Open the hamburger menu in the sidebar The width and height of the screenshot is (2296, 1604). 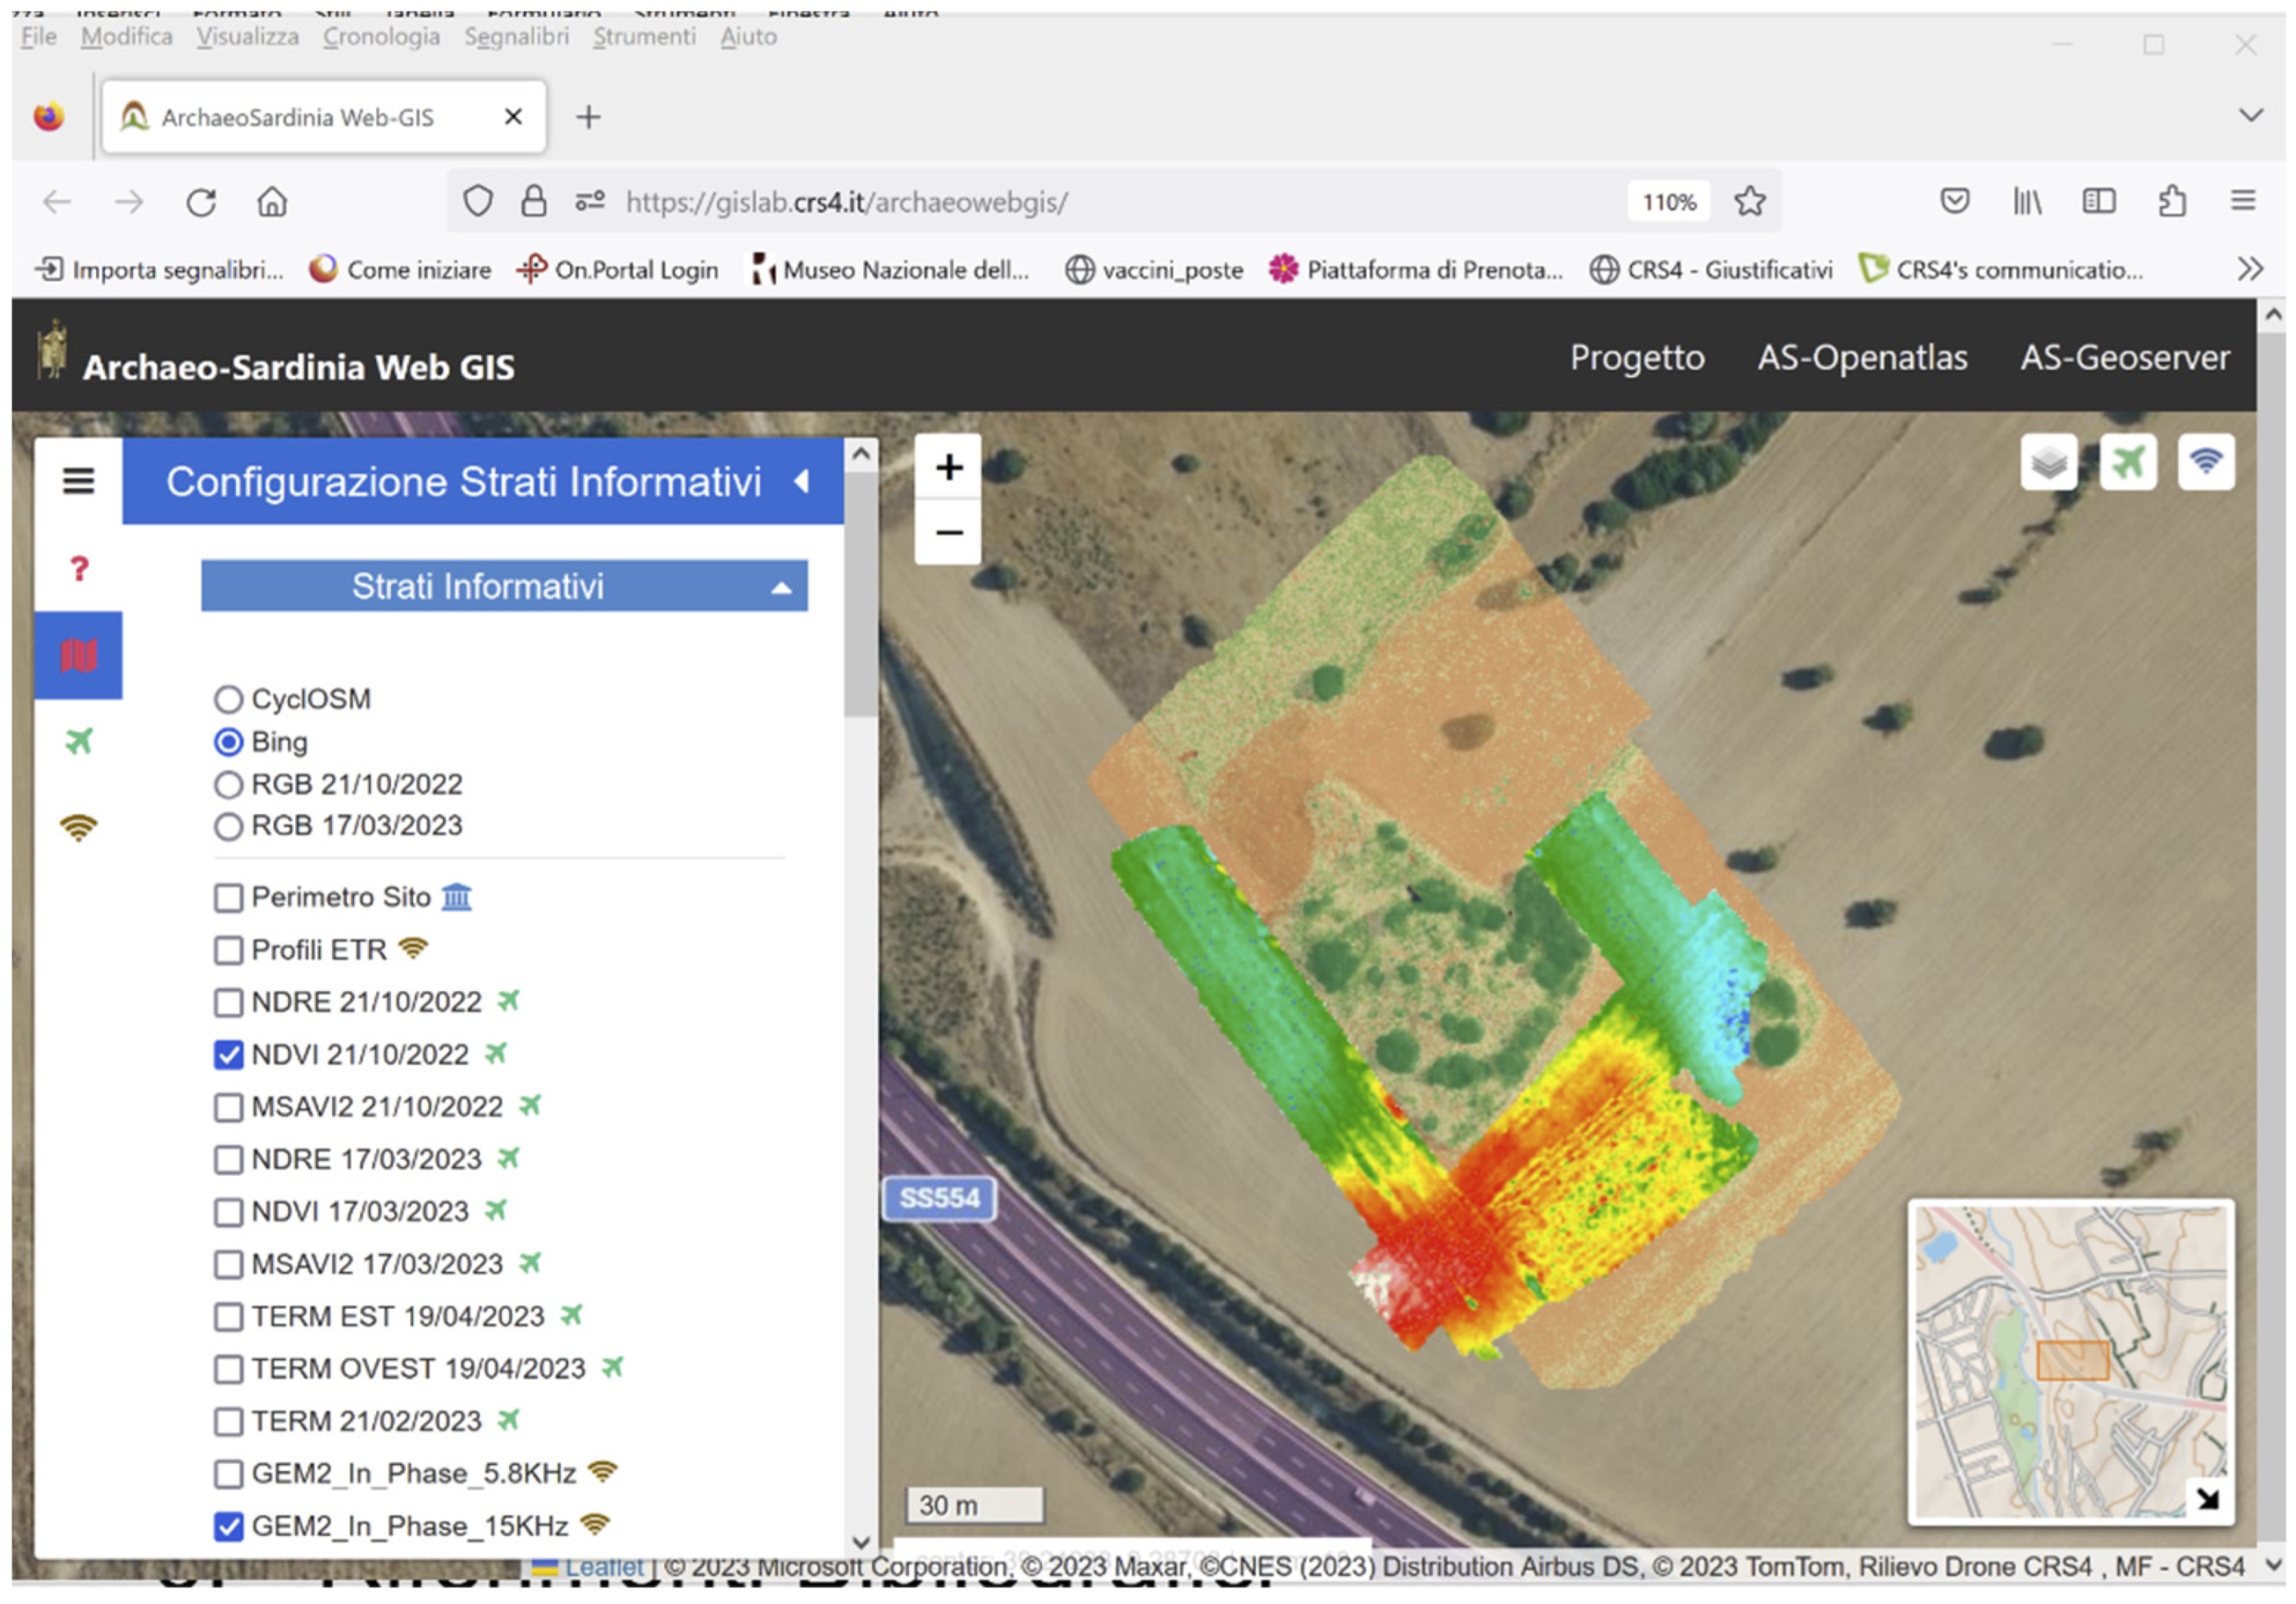pyautogui.click(x=77, y=483)
